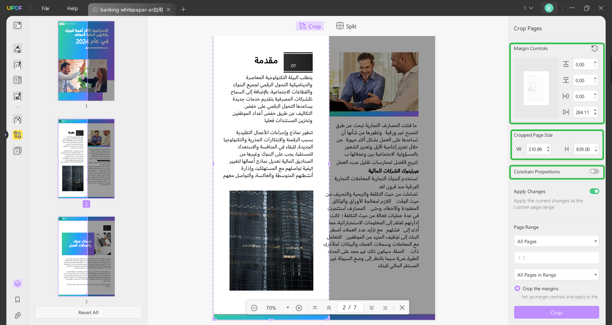Go to first page arrow icon
612x325 pixels.
[x=315, y=308]
